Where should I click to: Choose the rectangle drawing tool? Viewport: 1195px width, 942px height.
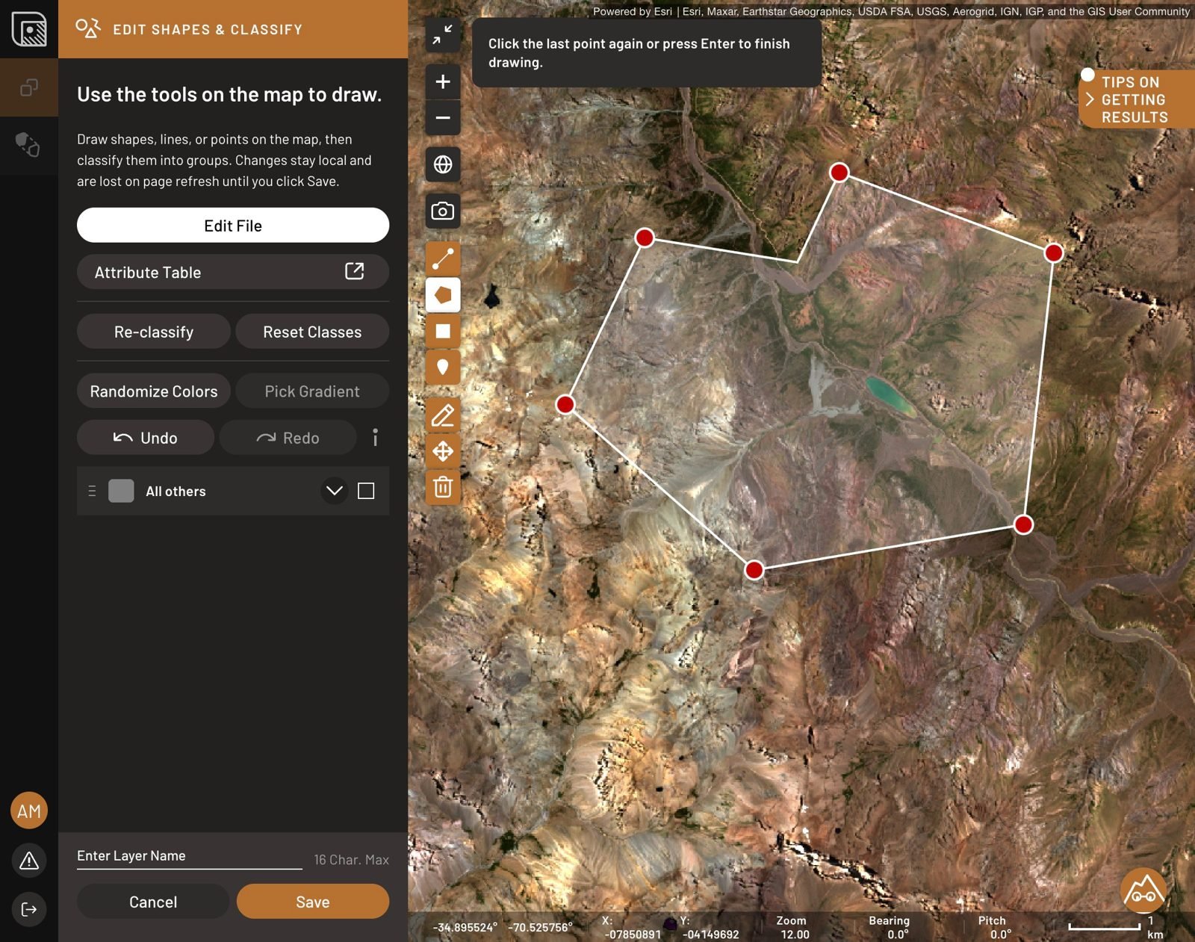pyautogui.click(x=443, y=331)
